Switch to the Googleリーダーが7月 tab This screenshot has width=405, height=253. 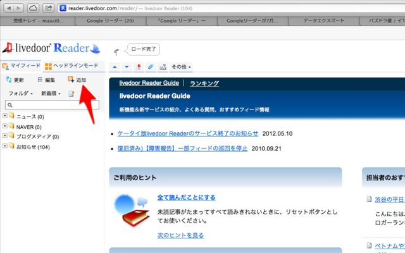pyautogui.click(x=253, y=21)
